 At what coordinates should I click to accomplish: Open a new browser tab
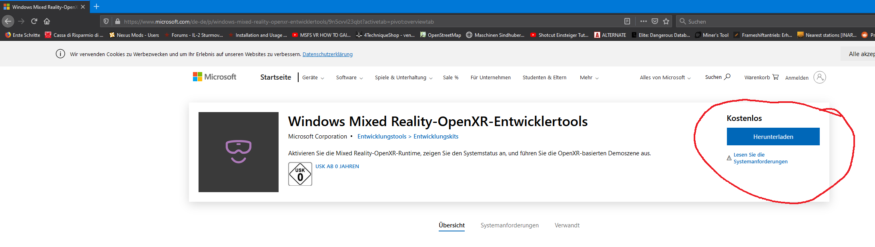96,6
